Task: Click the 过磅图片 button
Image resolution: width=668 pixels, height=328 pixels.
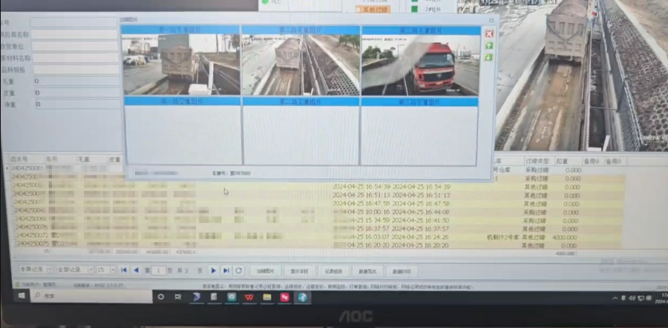Action: (x=266, y=271)
